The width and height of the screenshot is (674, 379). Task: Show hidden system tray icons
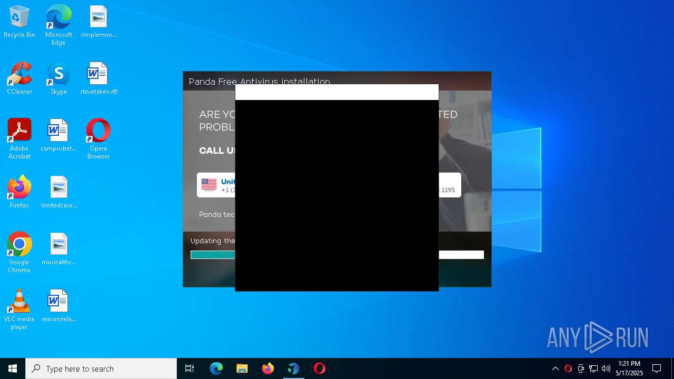(x=556, y=368)
